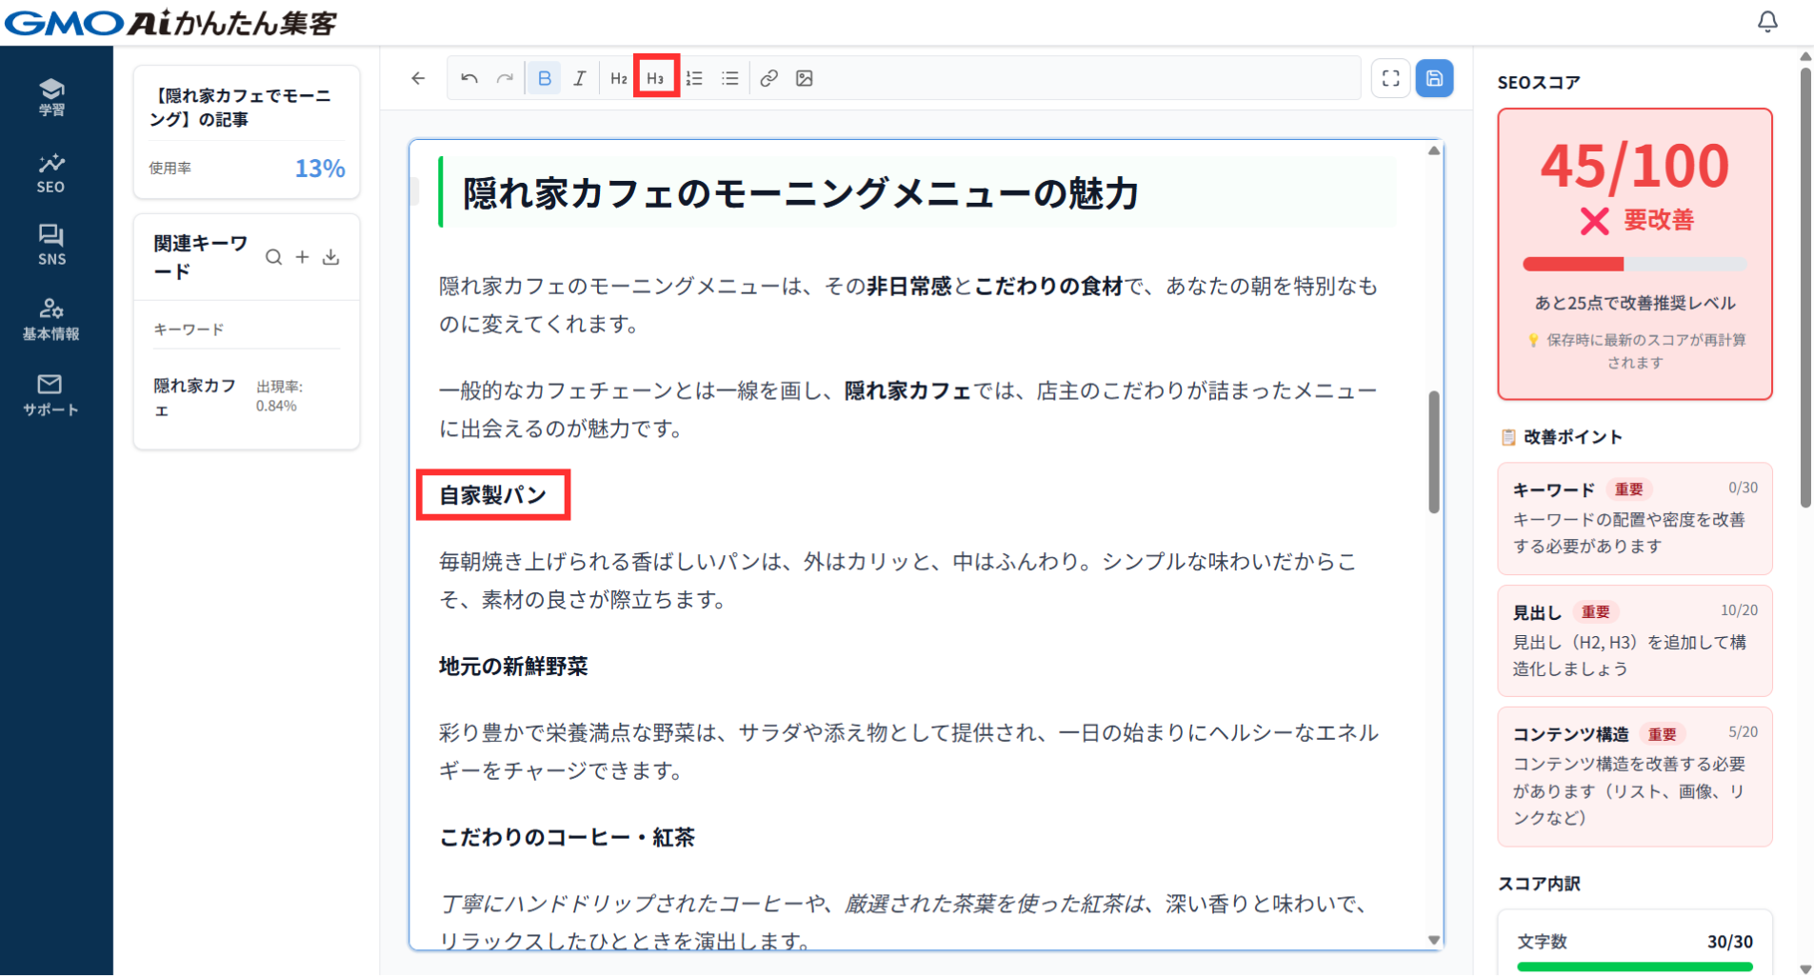The width and height of the screenshot is (1814, 977).
Task: Open the SEO section in sidebar
Action: [51, 172]
